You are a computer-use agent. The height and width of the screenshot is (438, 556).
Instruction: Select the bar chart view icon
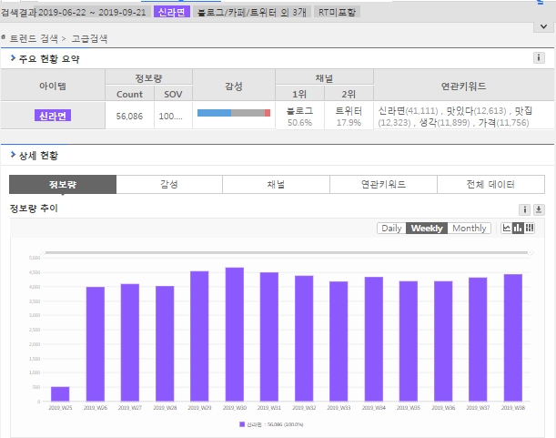518,228
